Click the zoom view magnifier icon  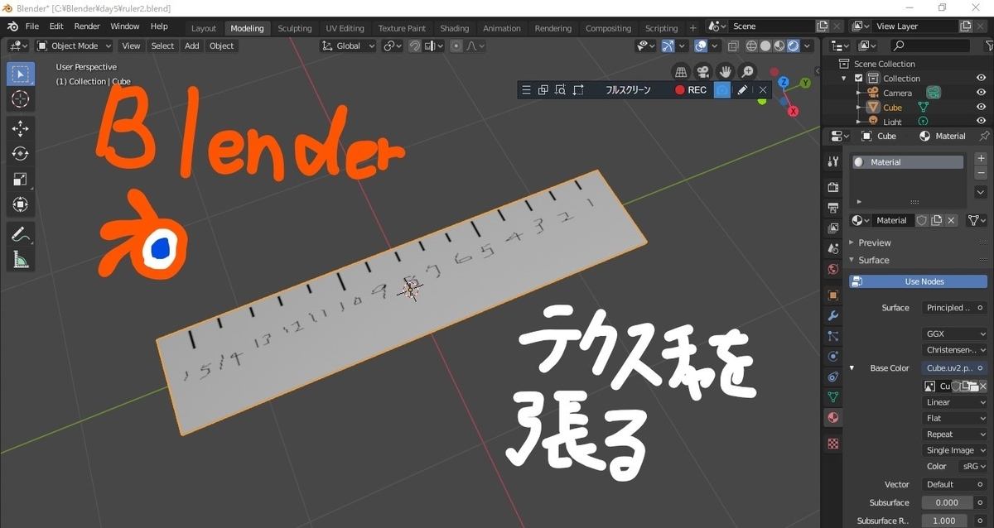tap(747, 72)
